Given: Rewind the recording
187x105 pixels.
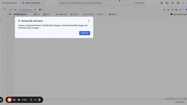Looking at the screenshot, I should [19, 100].
